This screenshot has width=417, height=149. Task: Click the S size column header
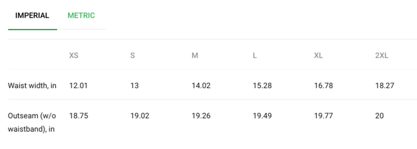pyautogui.click(x=133, y=55)
